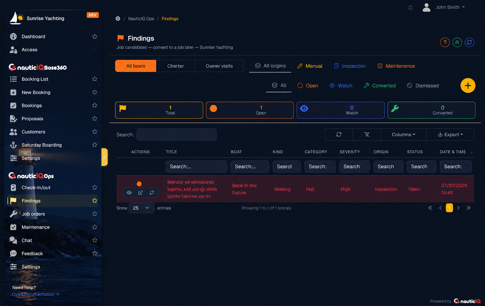Change the entries per page dropdown showing 25
The height and width of the screenshot is (306, 485).
coord(141,208)
